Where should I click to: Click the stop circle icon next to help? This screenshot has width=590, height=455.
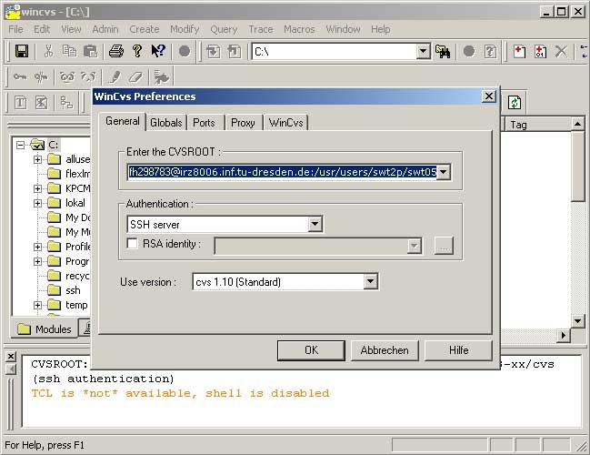185,51
